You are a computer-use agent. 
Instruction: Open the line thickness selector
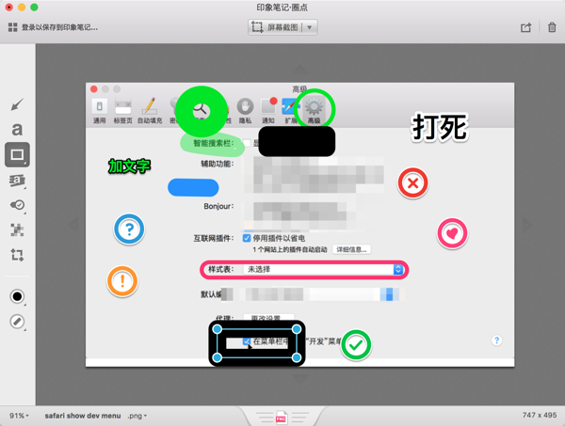[17, 322]
